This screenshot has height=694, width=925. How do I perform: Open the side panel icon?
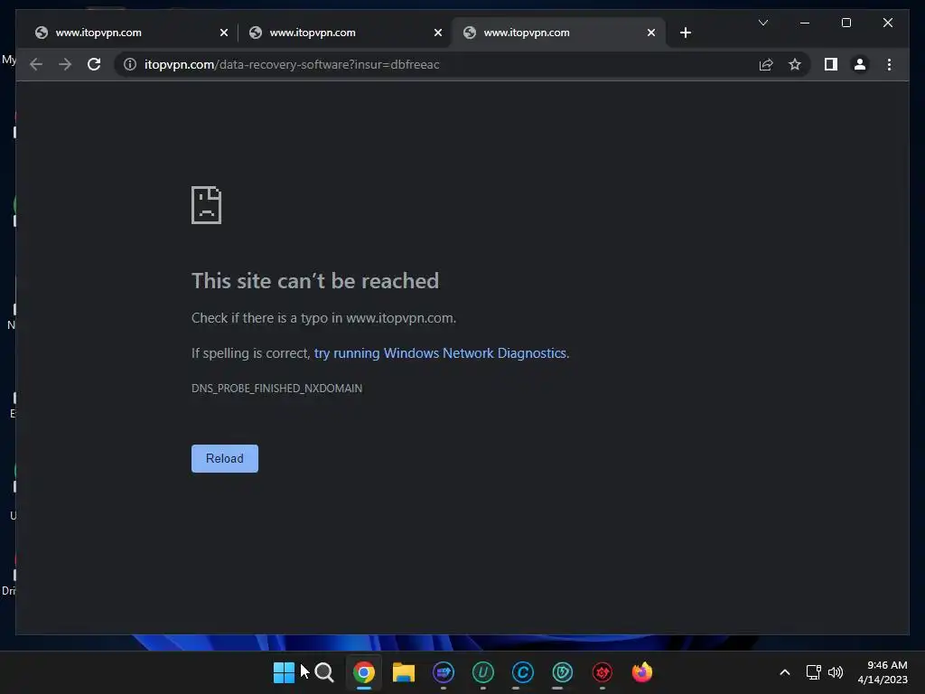pyautogui.click(x=831, y=64)
